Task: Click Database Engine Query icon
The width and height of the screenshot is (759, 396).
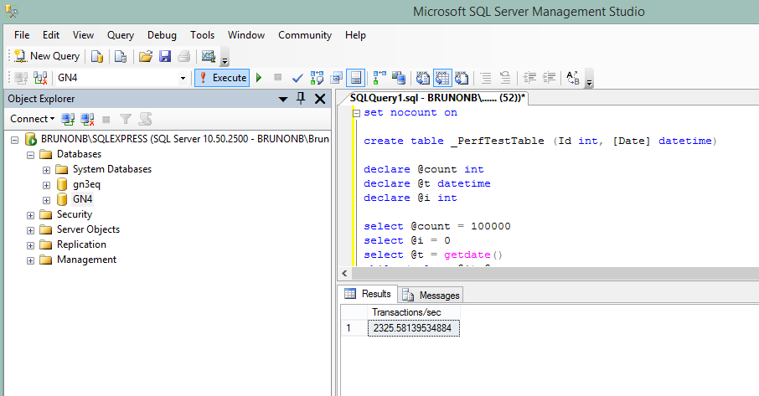Action: (x=97, y=57)
